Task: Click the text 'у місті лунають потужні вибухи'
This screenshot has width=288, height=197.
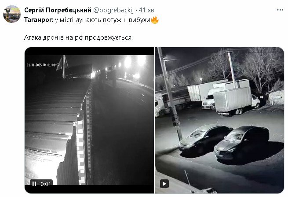Action: [102, 20]
